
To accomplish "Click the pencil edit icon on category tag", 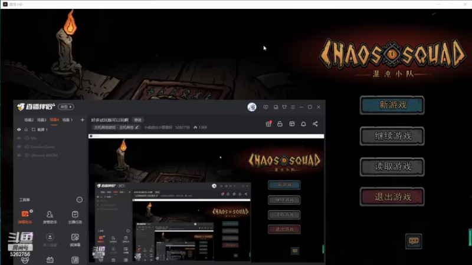I will [137, 127].
